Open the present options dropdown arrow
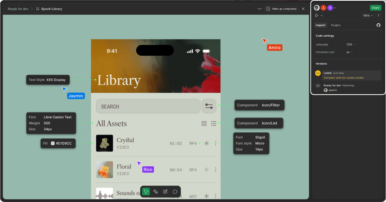The image size is (386, 202). coord(322,16)
